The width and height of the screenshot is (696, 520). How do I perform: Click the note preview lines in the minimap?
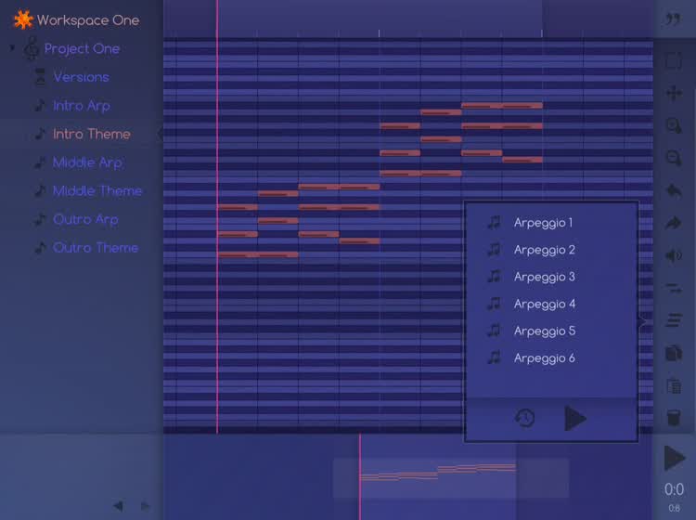[438, 472]
